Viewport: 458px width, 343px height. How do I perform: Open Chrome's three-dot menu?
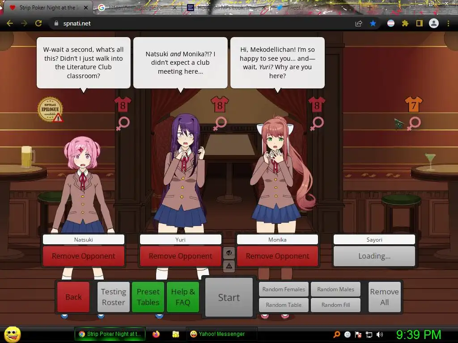click(448, 23)
